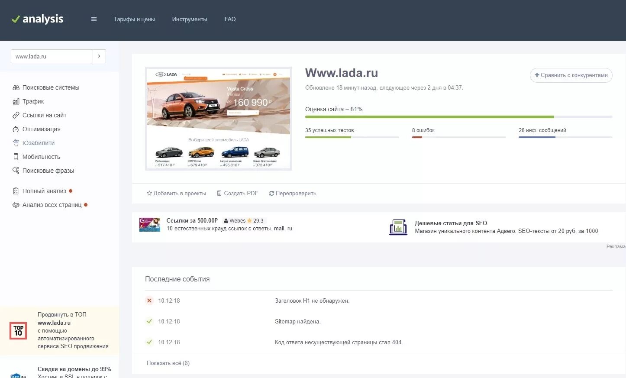This screenshot has height=378, width=626.
Task: Click green check icon for Sitemap найдена
Action: [149, 321]
